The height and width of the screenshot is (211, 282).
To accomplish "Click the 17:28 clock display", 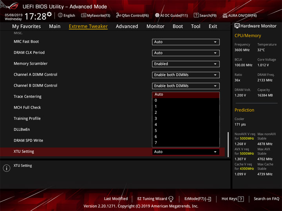I will tap(35, 16).
